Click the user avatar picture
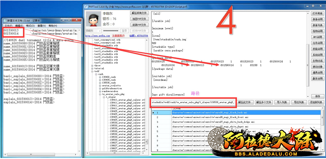The width and height of the screenshot is (326, 159). pyautogui.click(x=93, y=19)
